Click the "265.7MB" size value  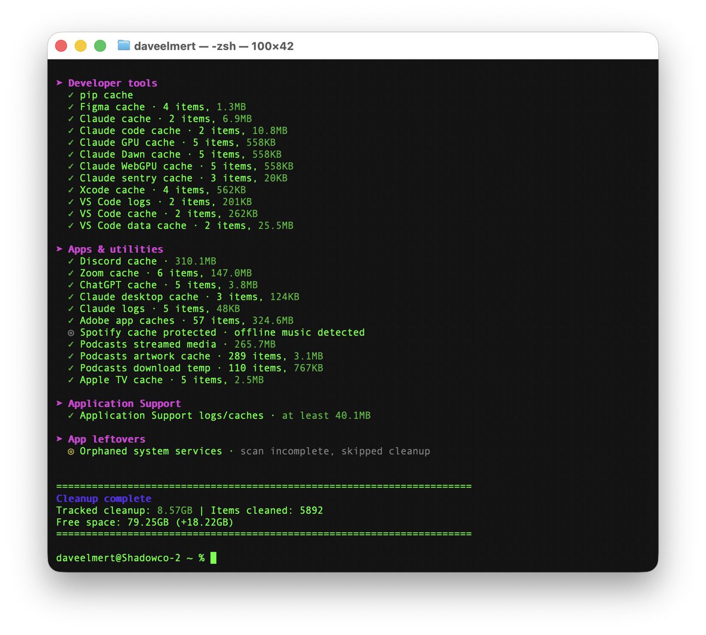[x=255, y=345]
